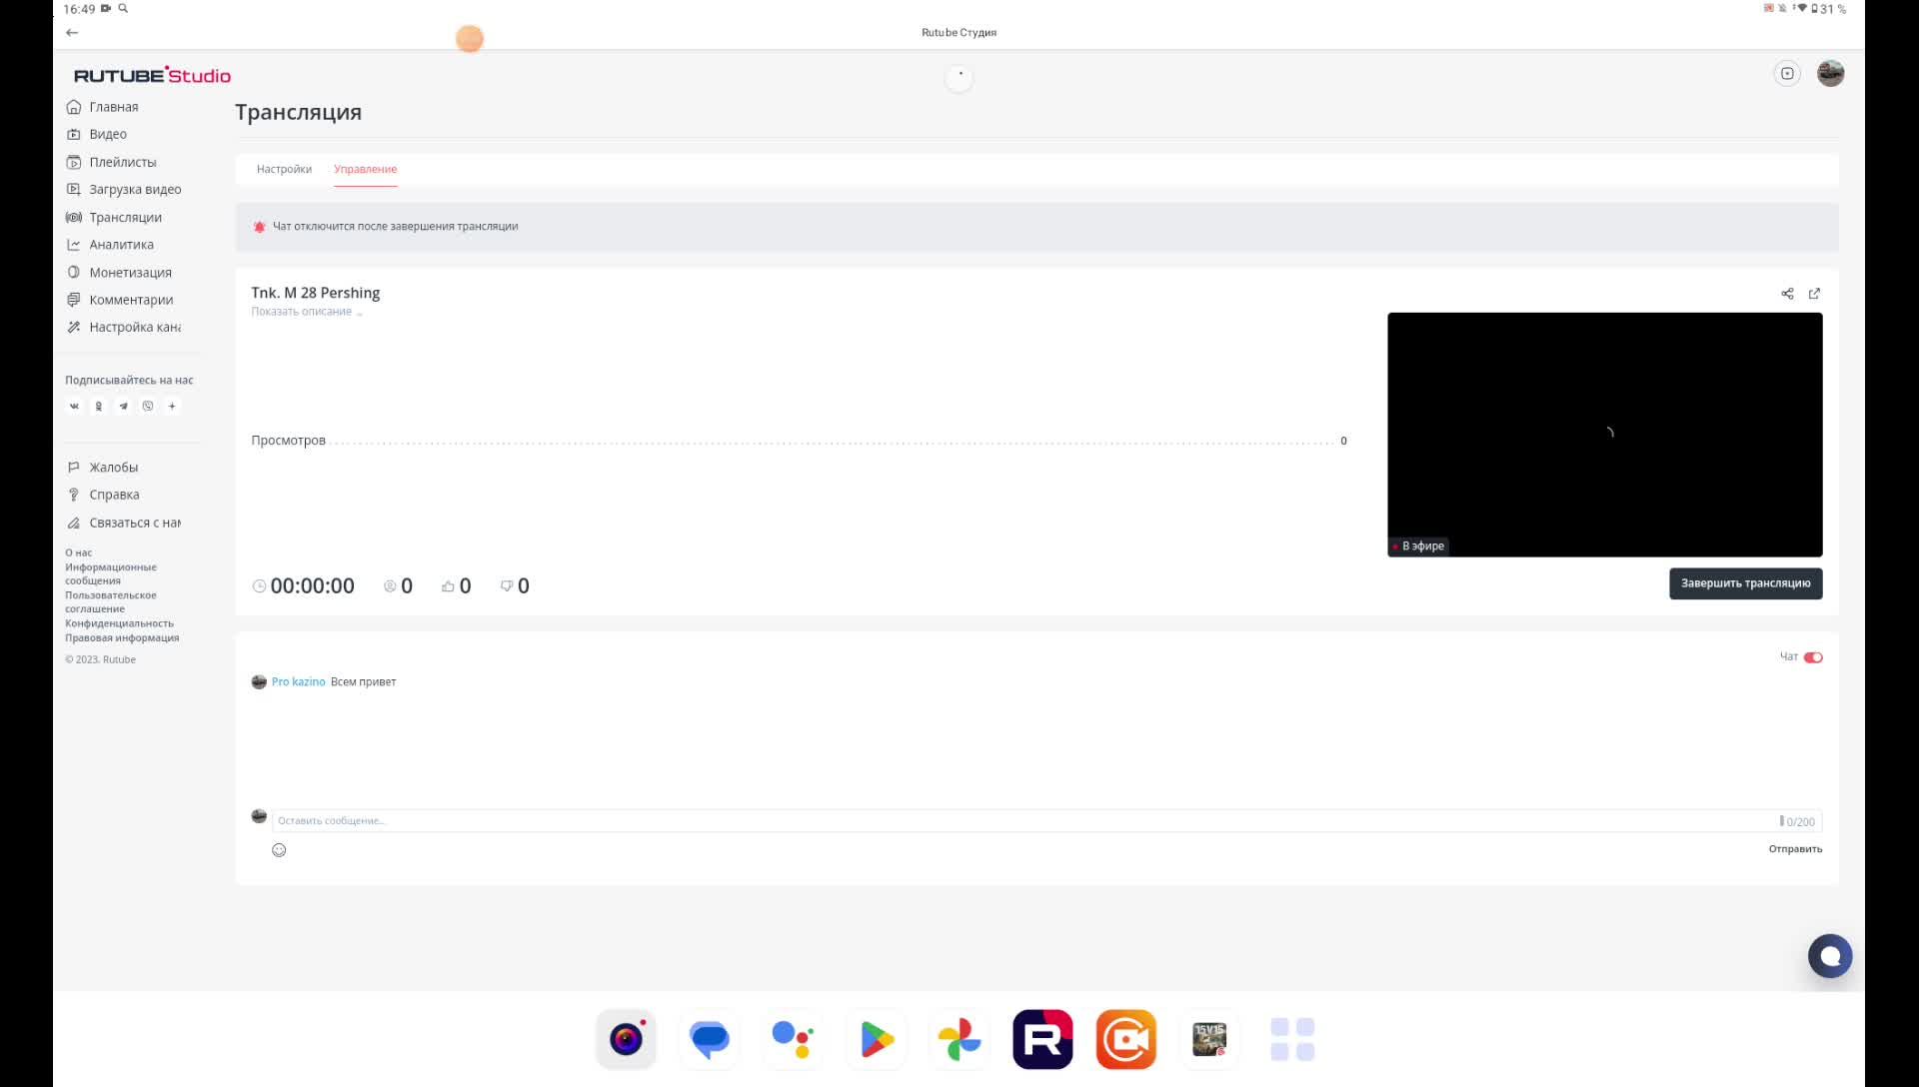This screenshot has height=1087, width=1919.
Task: Open Аналитика in the sidebar
Action: pos(120,245)
